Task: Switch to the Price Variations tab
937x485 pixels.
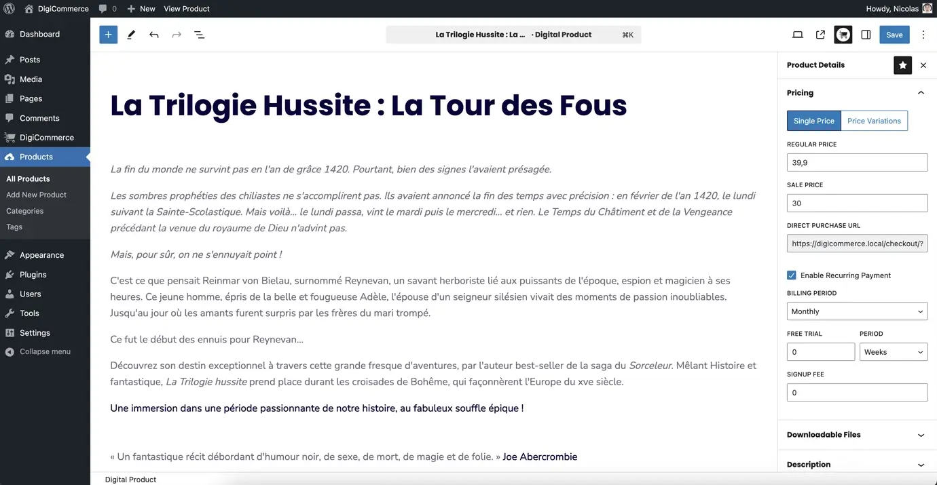Action: coord(874,121)
